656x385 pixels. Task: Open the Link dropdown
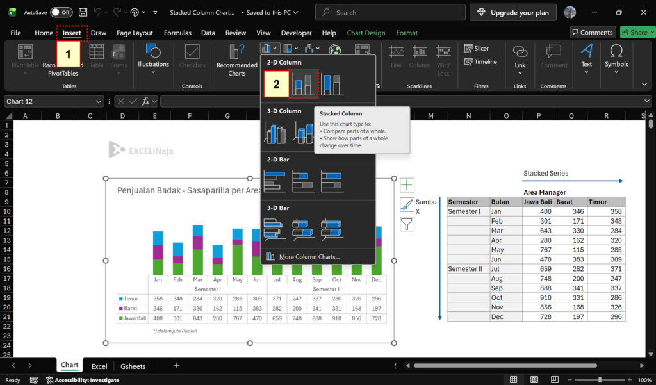520,60
